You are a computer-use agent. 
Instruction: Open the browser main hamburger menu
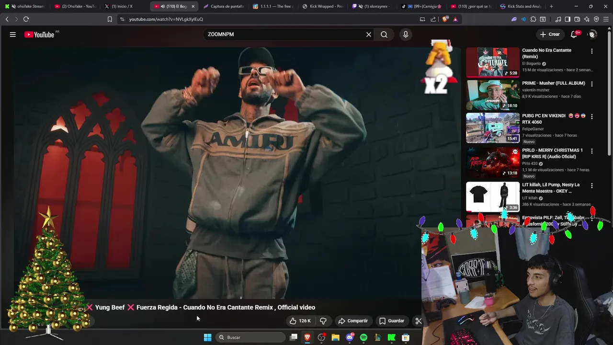[x=606, y=19]
